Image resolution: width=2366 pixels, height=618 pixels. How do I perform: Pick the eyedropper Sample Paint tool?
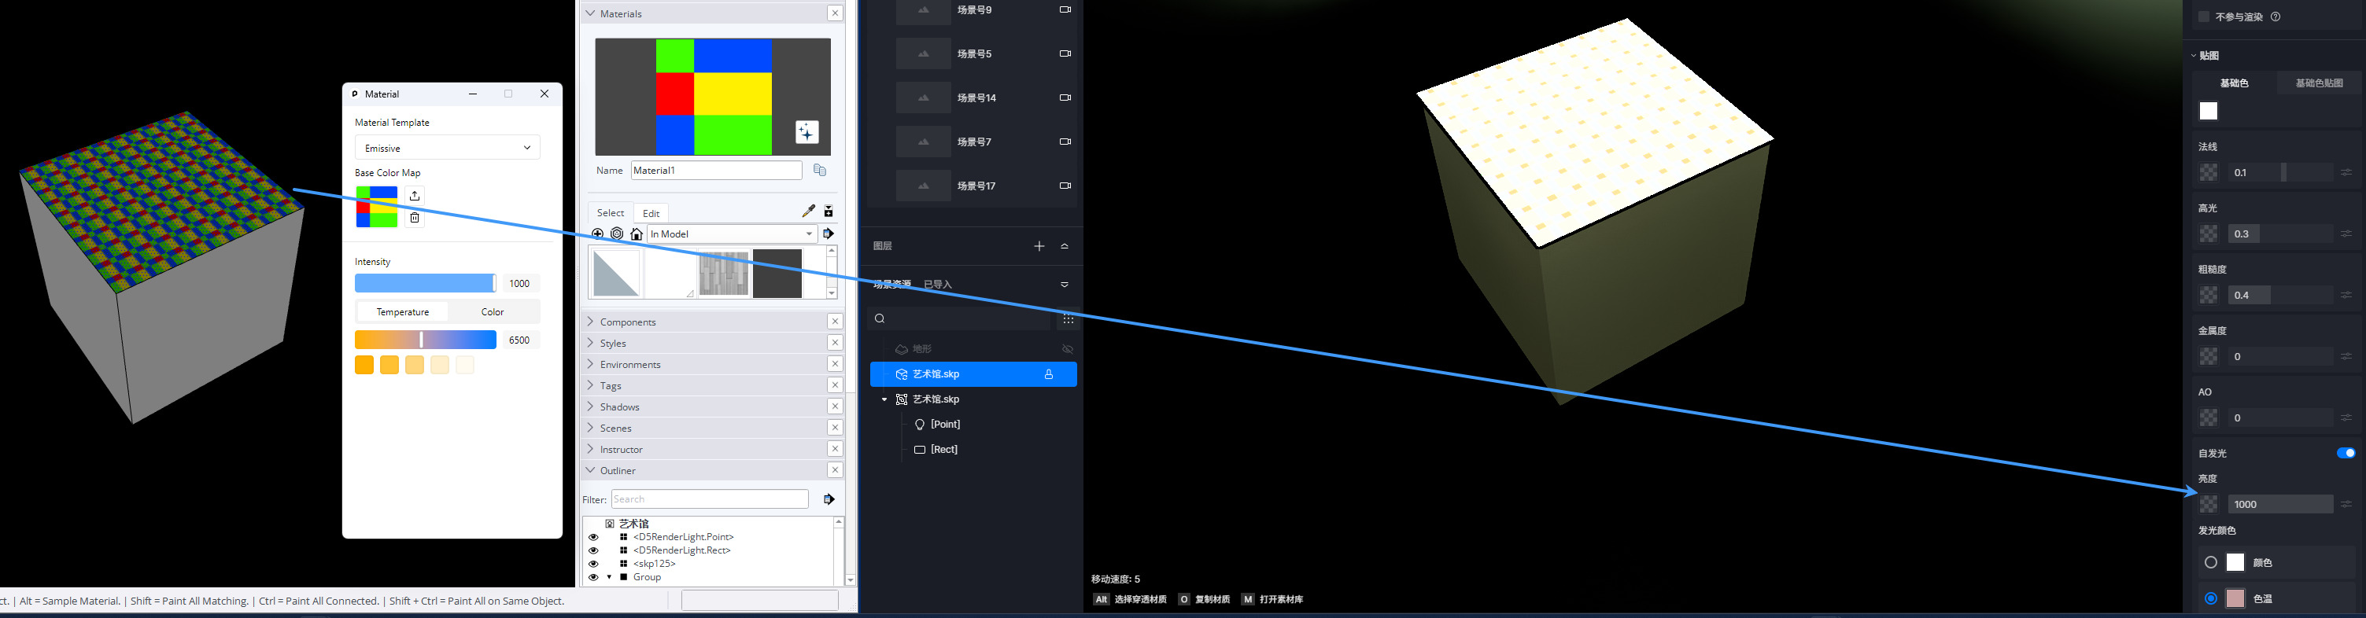pyautogui.click(x=808, y=212)
